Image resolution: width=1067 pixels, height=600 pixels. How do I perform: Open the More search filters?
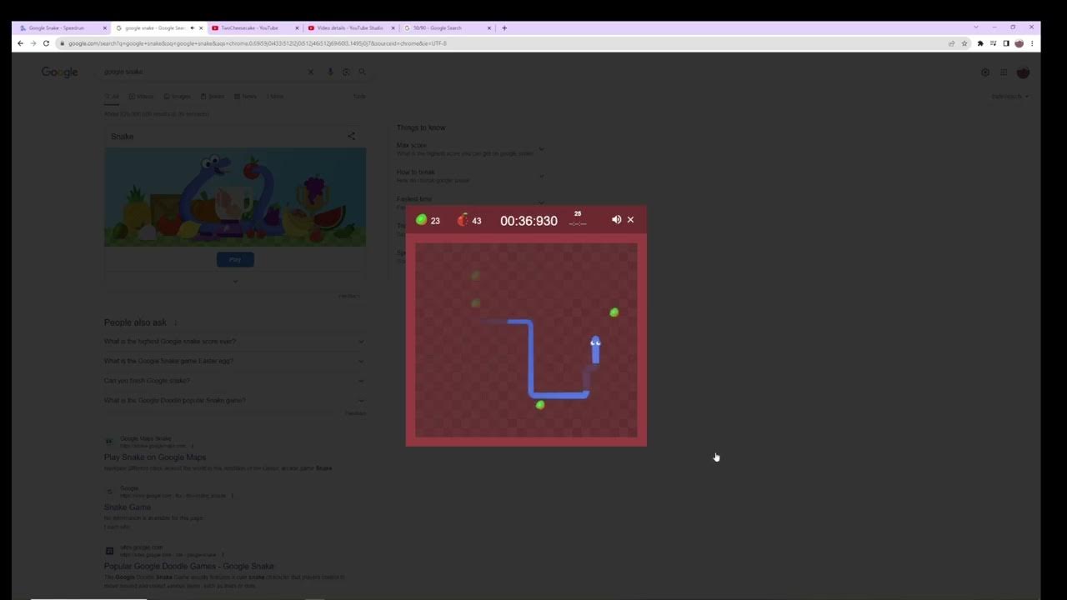pos(275,97)
